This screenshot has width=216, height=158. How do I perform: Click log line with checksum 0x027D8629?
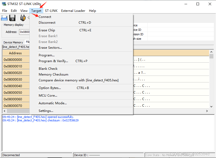point(40,120)
